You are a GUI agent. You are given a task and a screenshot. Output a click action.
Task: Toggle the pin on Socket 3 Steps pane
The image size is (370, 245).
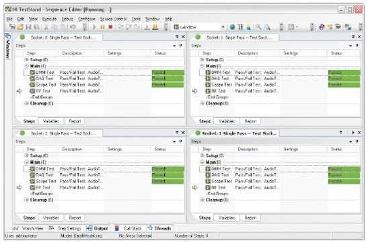click(x=357, y=141)
